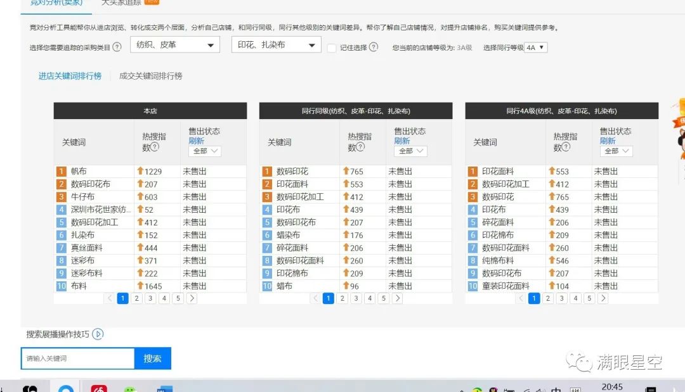Image resolution: width=685 pixels, height=392 pixels.
Task: Select page 1 of 同行4A级 table
Action: pyautogui.click(x=534, y=298)
